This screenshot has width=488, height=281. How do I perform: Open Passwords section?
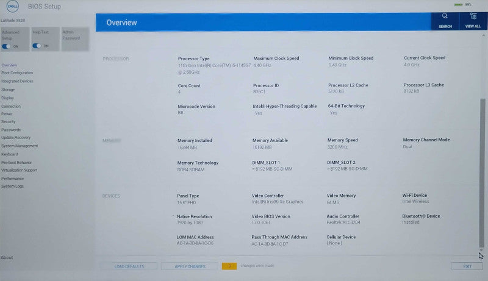tap(11, 130)
